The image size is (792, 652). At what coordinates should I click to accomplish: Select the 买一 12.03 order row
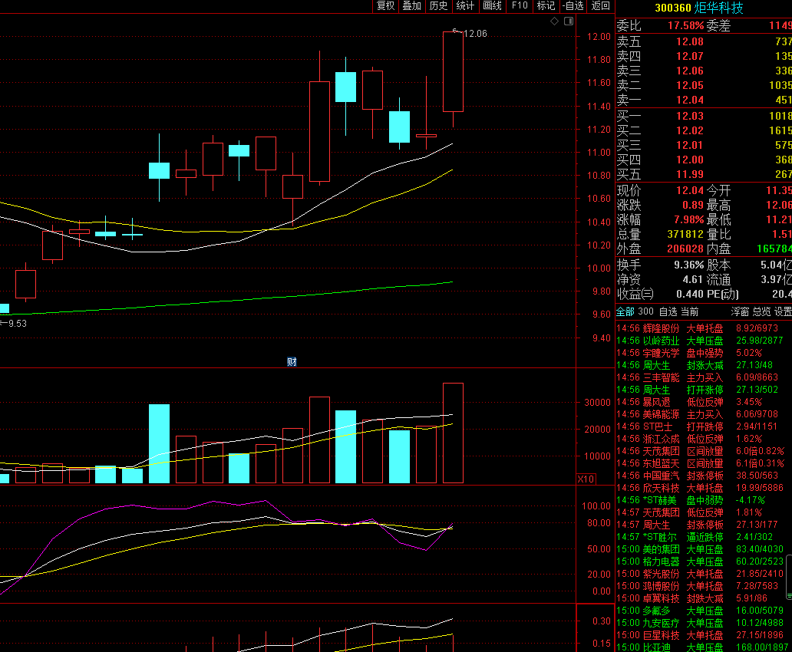(x=704, y=116)
